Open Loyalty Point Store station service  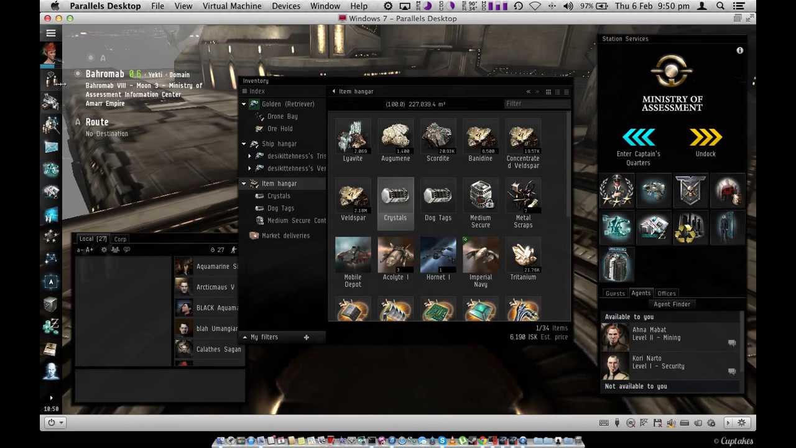[x=617, y=191]
